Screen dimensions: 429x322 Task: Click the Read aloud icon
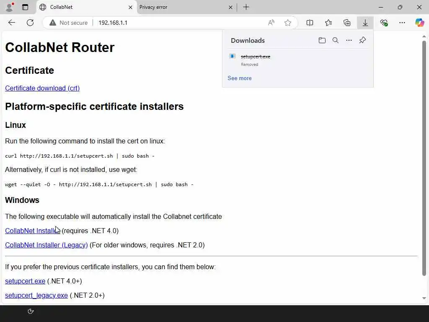[x=271, y=23]
